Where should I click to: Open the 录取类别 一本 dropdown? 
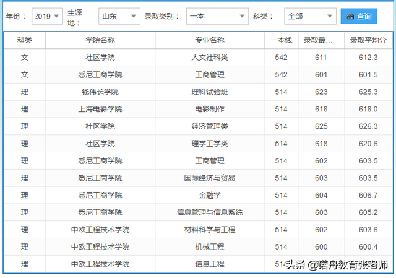217,16
